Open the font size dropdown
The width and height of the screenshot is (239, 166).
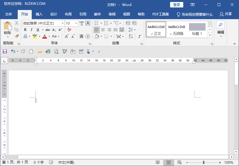[x=76, y=23]
